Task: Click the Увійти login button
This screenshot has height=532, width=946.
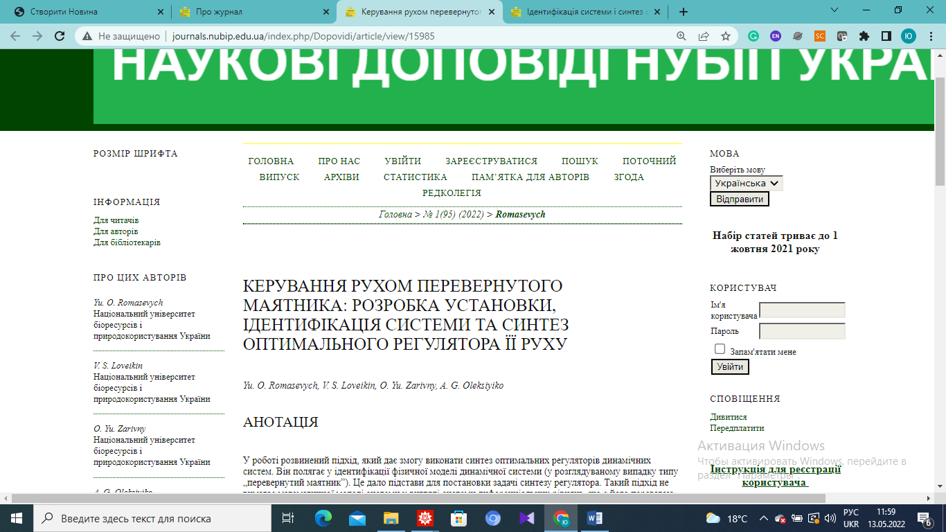Action: click(x=730, y=367)
